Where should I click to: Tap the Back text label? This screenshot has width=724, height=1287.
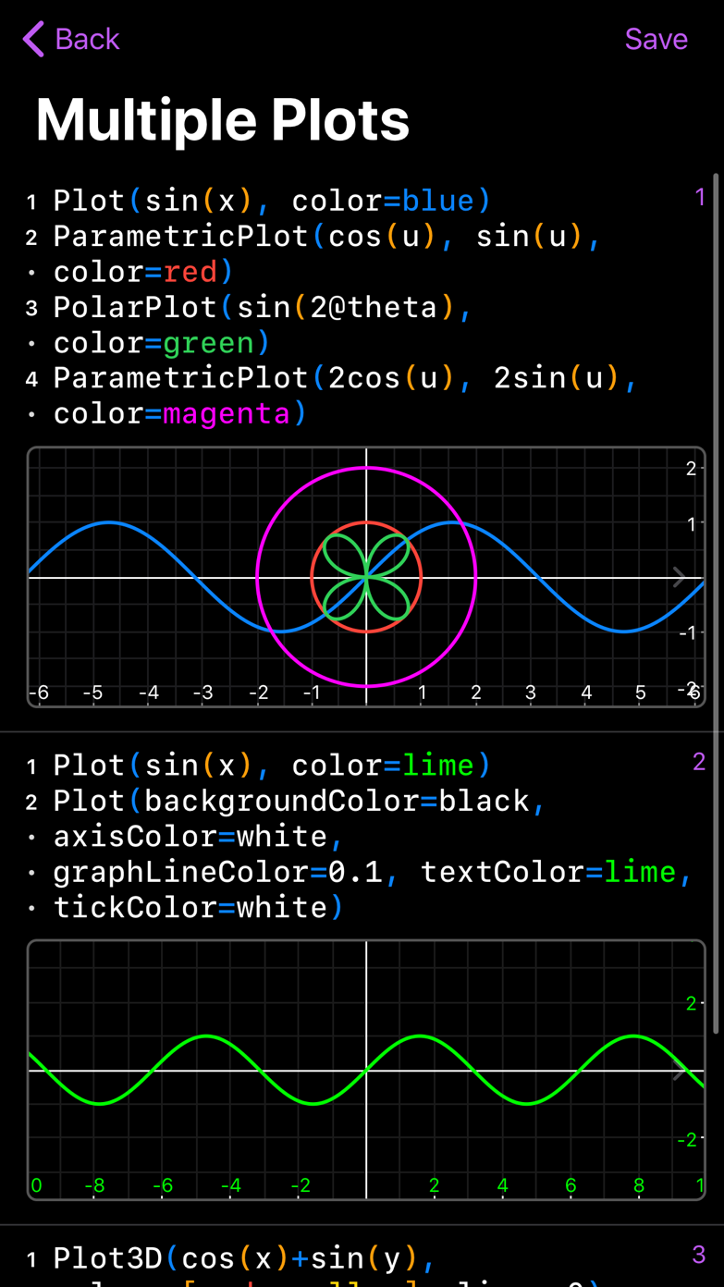point(87,39)
